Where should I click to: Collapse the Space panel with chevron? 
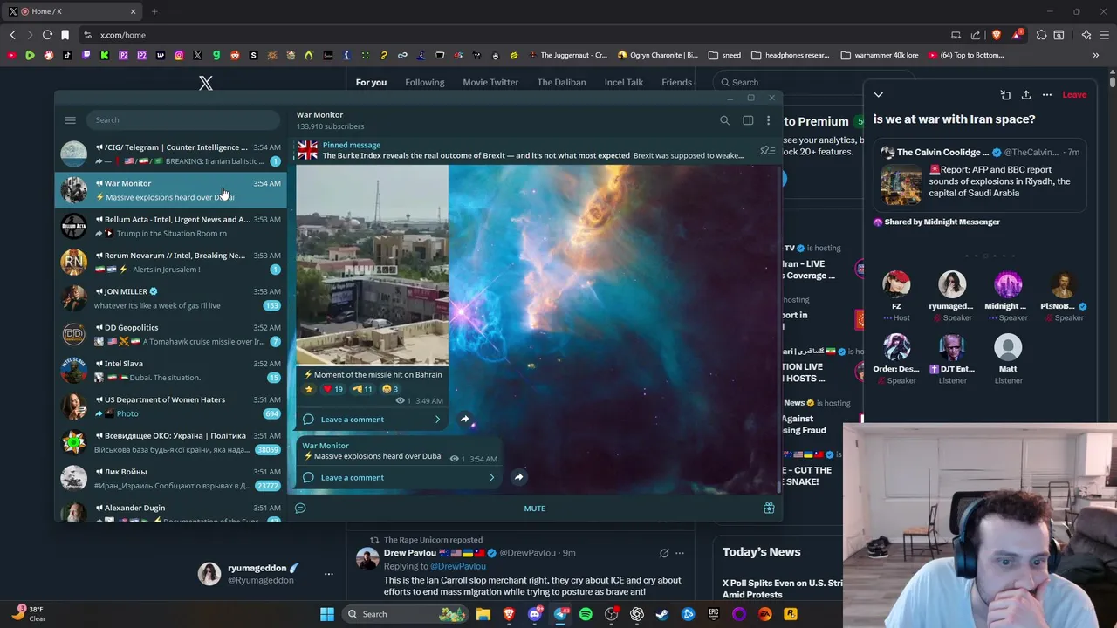click(x=878, y=94)
